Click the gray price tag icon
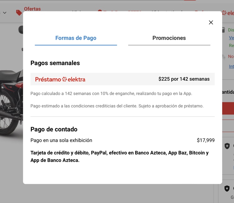The width and height of the screenshot is (234, 203). [224, 57]
